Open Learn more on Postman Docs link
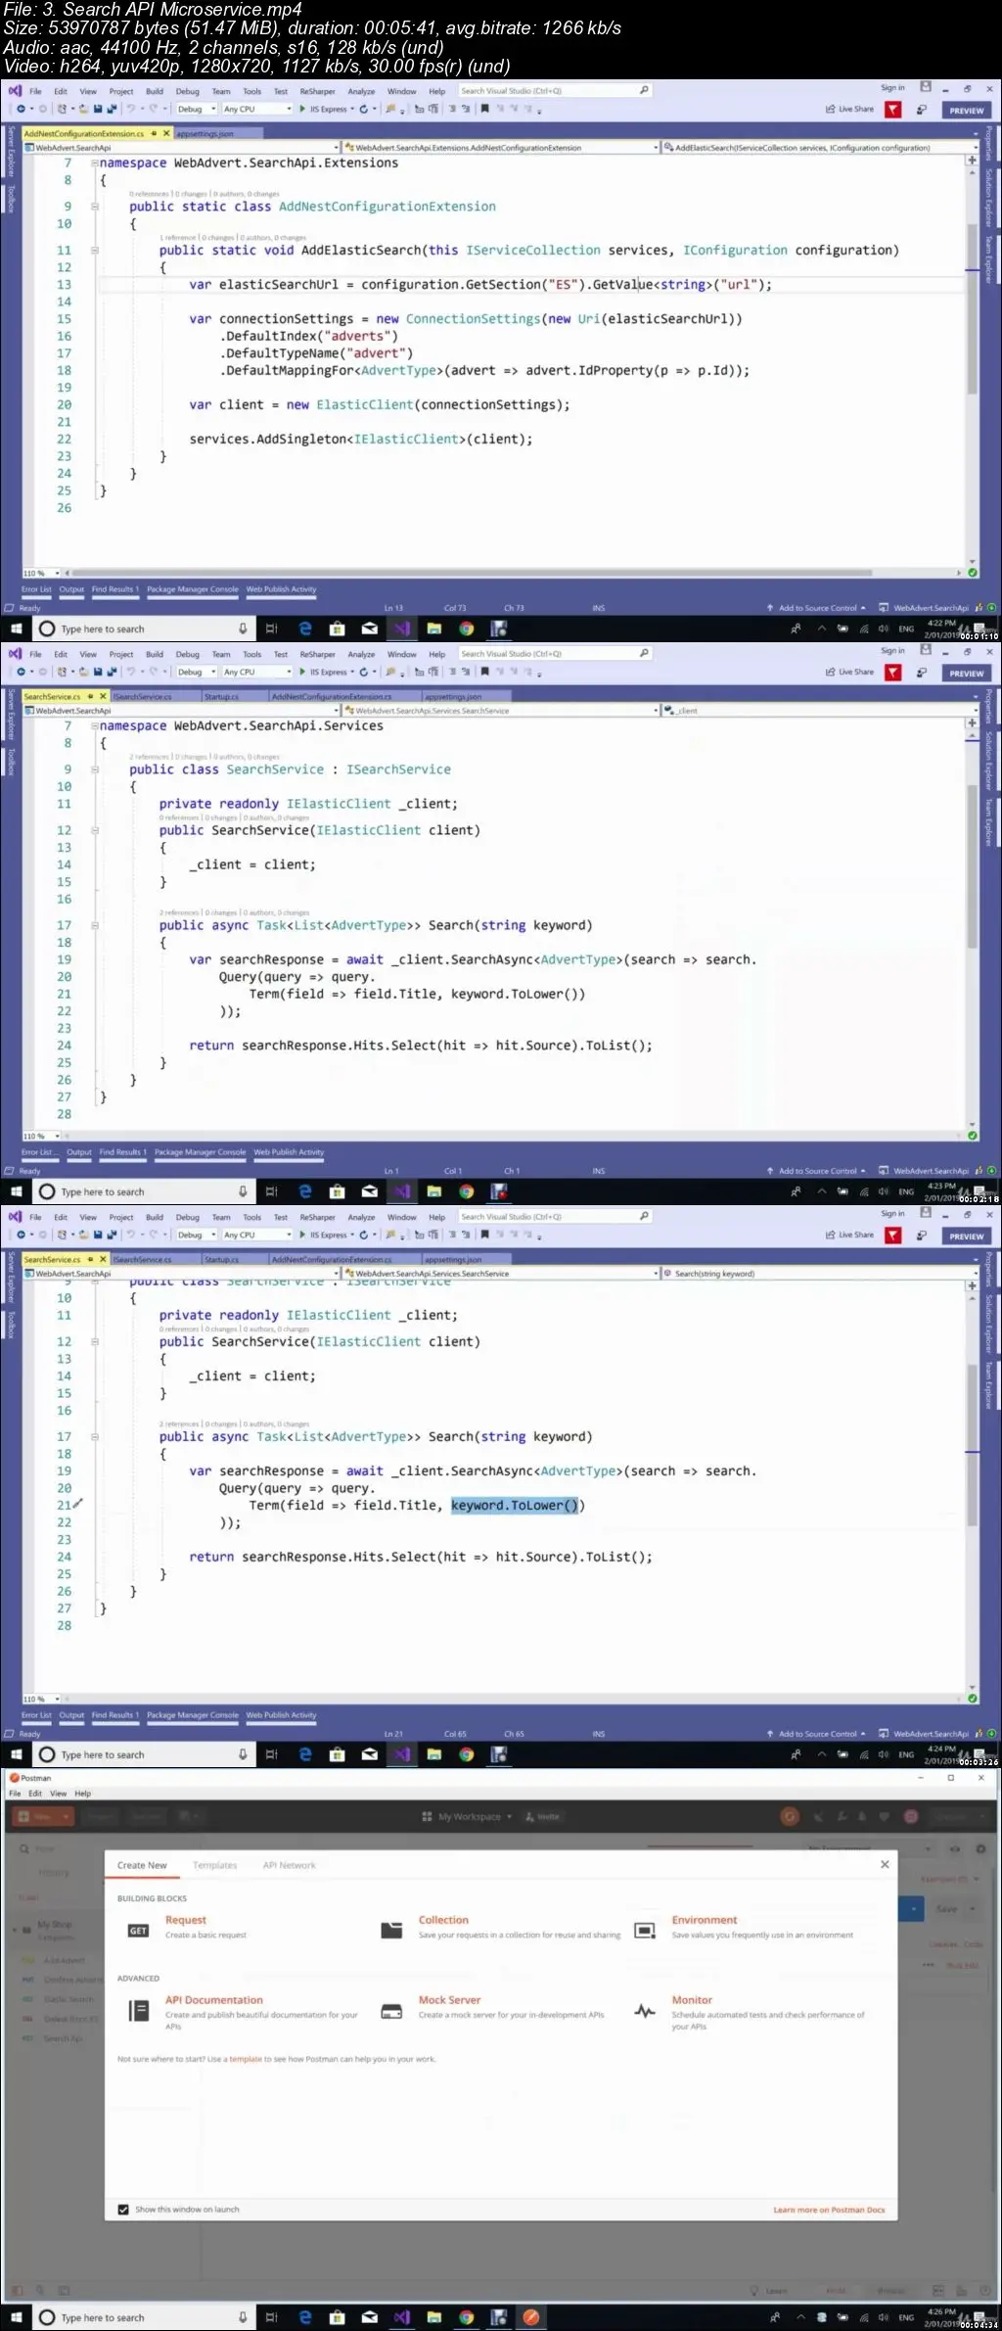Screen dimensions: 1002x2331 [829, 2210]
